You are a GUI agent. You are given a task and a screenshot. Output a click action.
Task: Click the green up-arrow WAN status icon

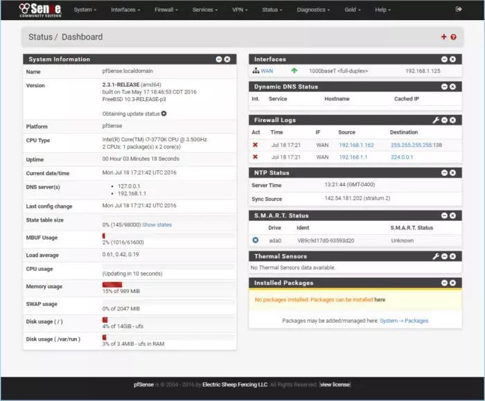(x=294, y=71)
